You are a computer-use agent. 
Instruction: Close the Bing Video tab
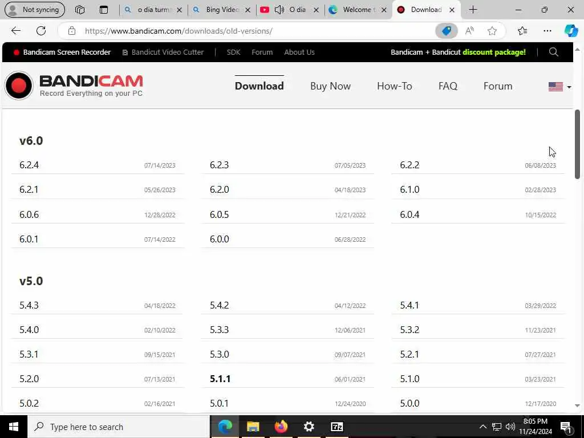click(x=248, y=10)
